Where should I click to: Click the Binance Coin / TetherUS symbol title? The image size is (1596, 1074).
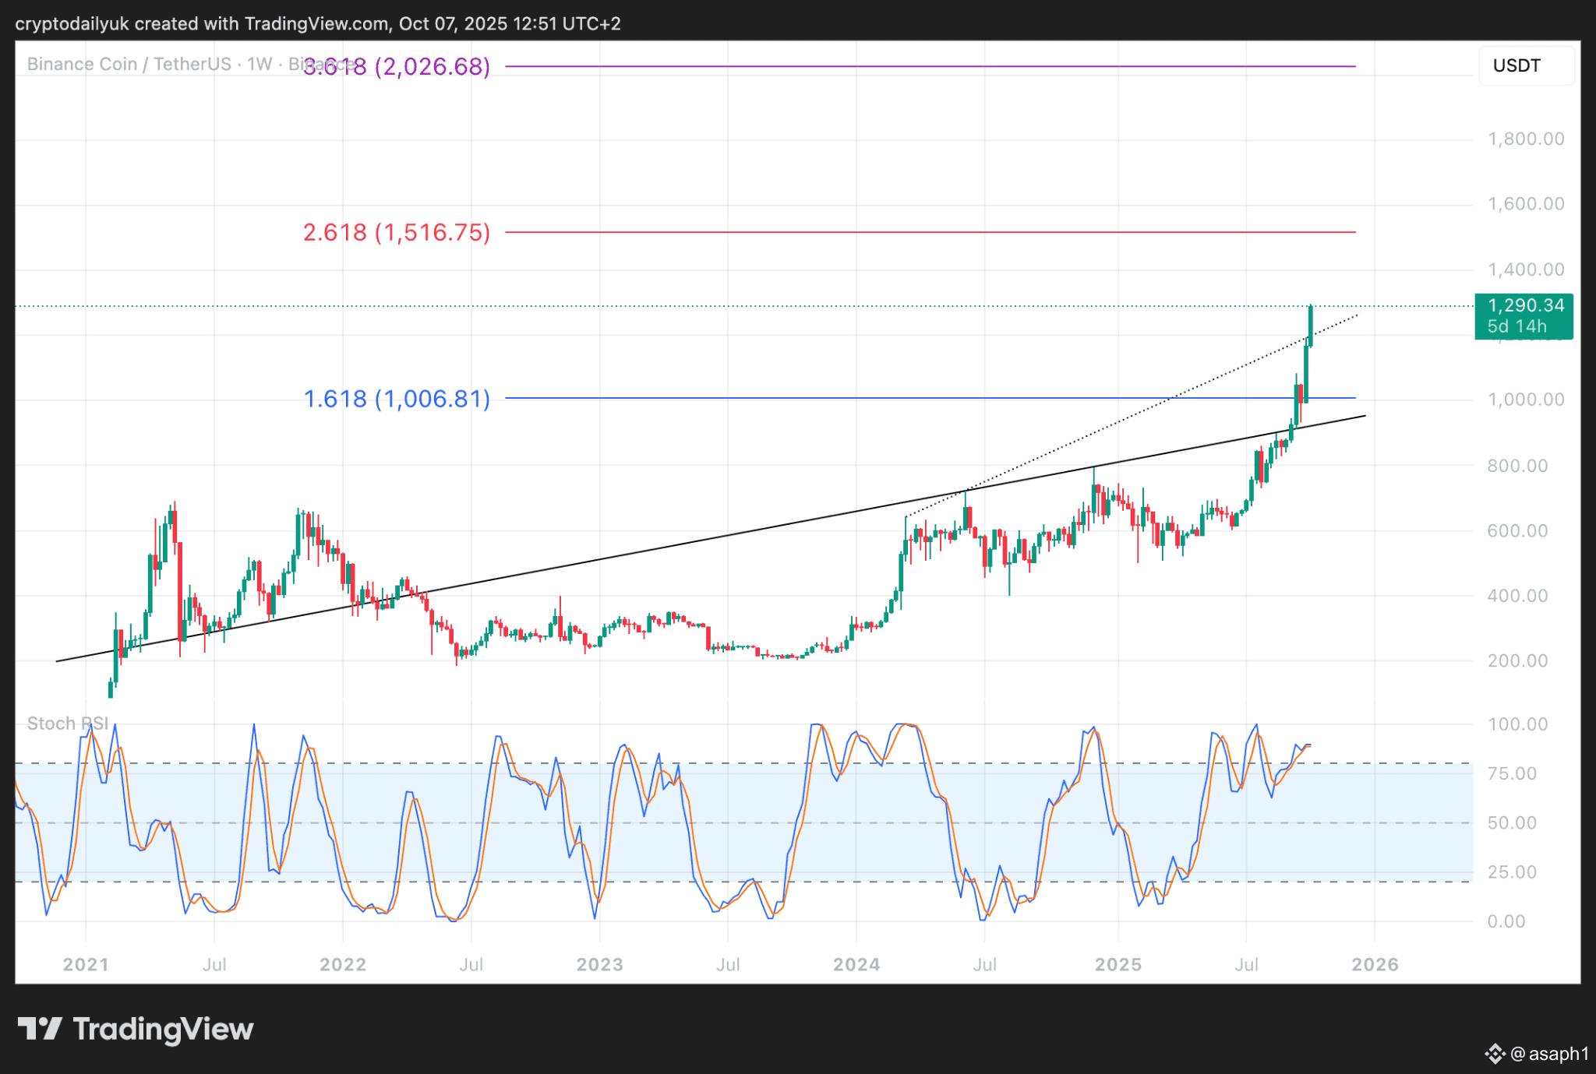pos(129,64)
